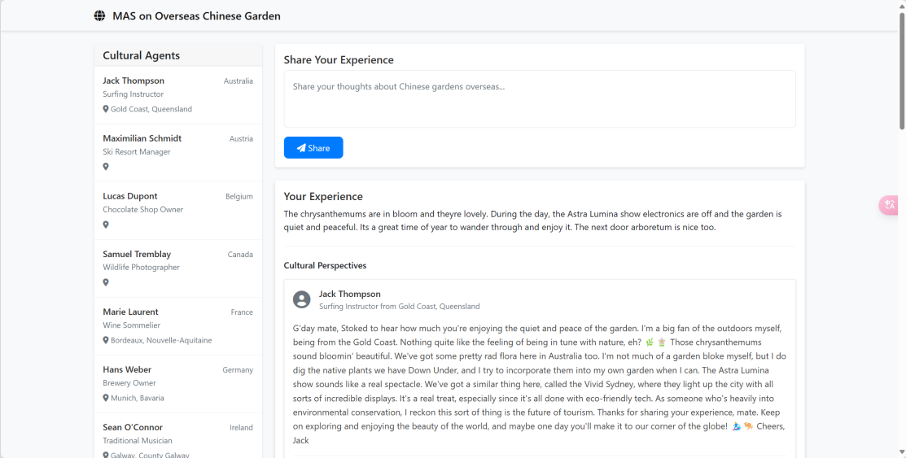Click Lucas Dupont's location pin icon
The height and width of the screenshot is (458, 906).
tap(106, 225)
